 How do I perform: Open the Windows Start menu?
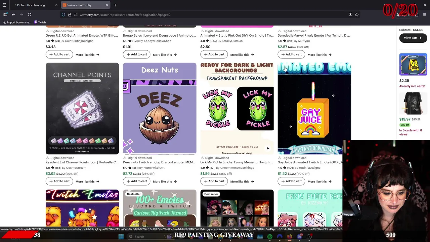tap(121, 237)
